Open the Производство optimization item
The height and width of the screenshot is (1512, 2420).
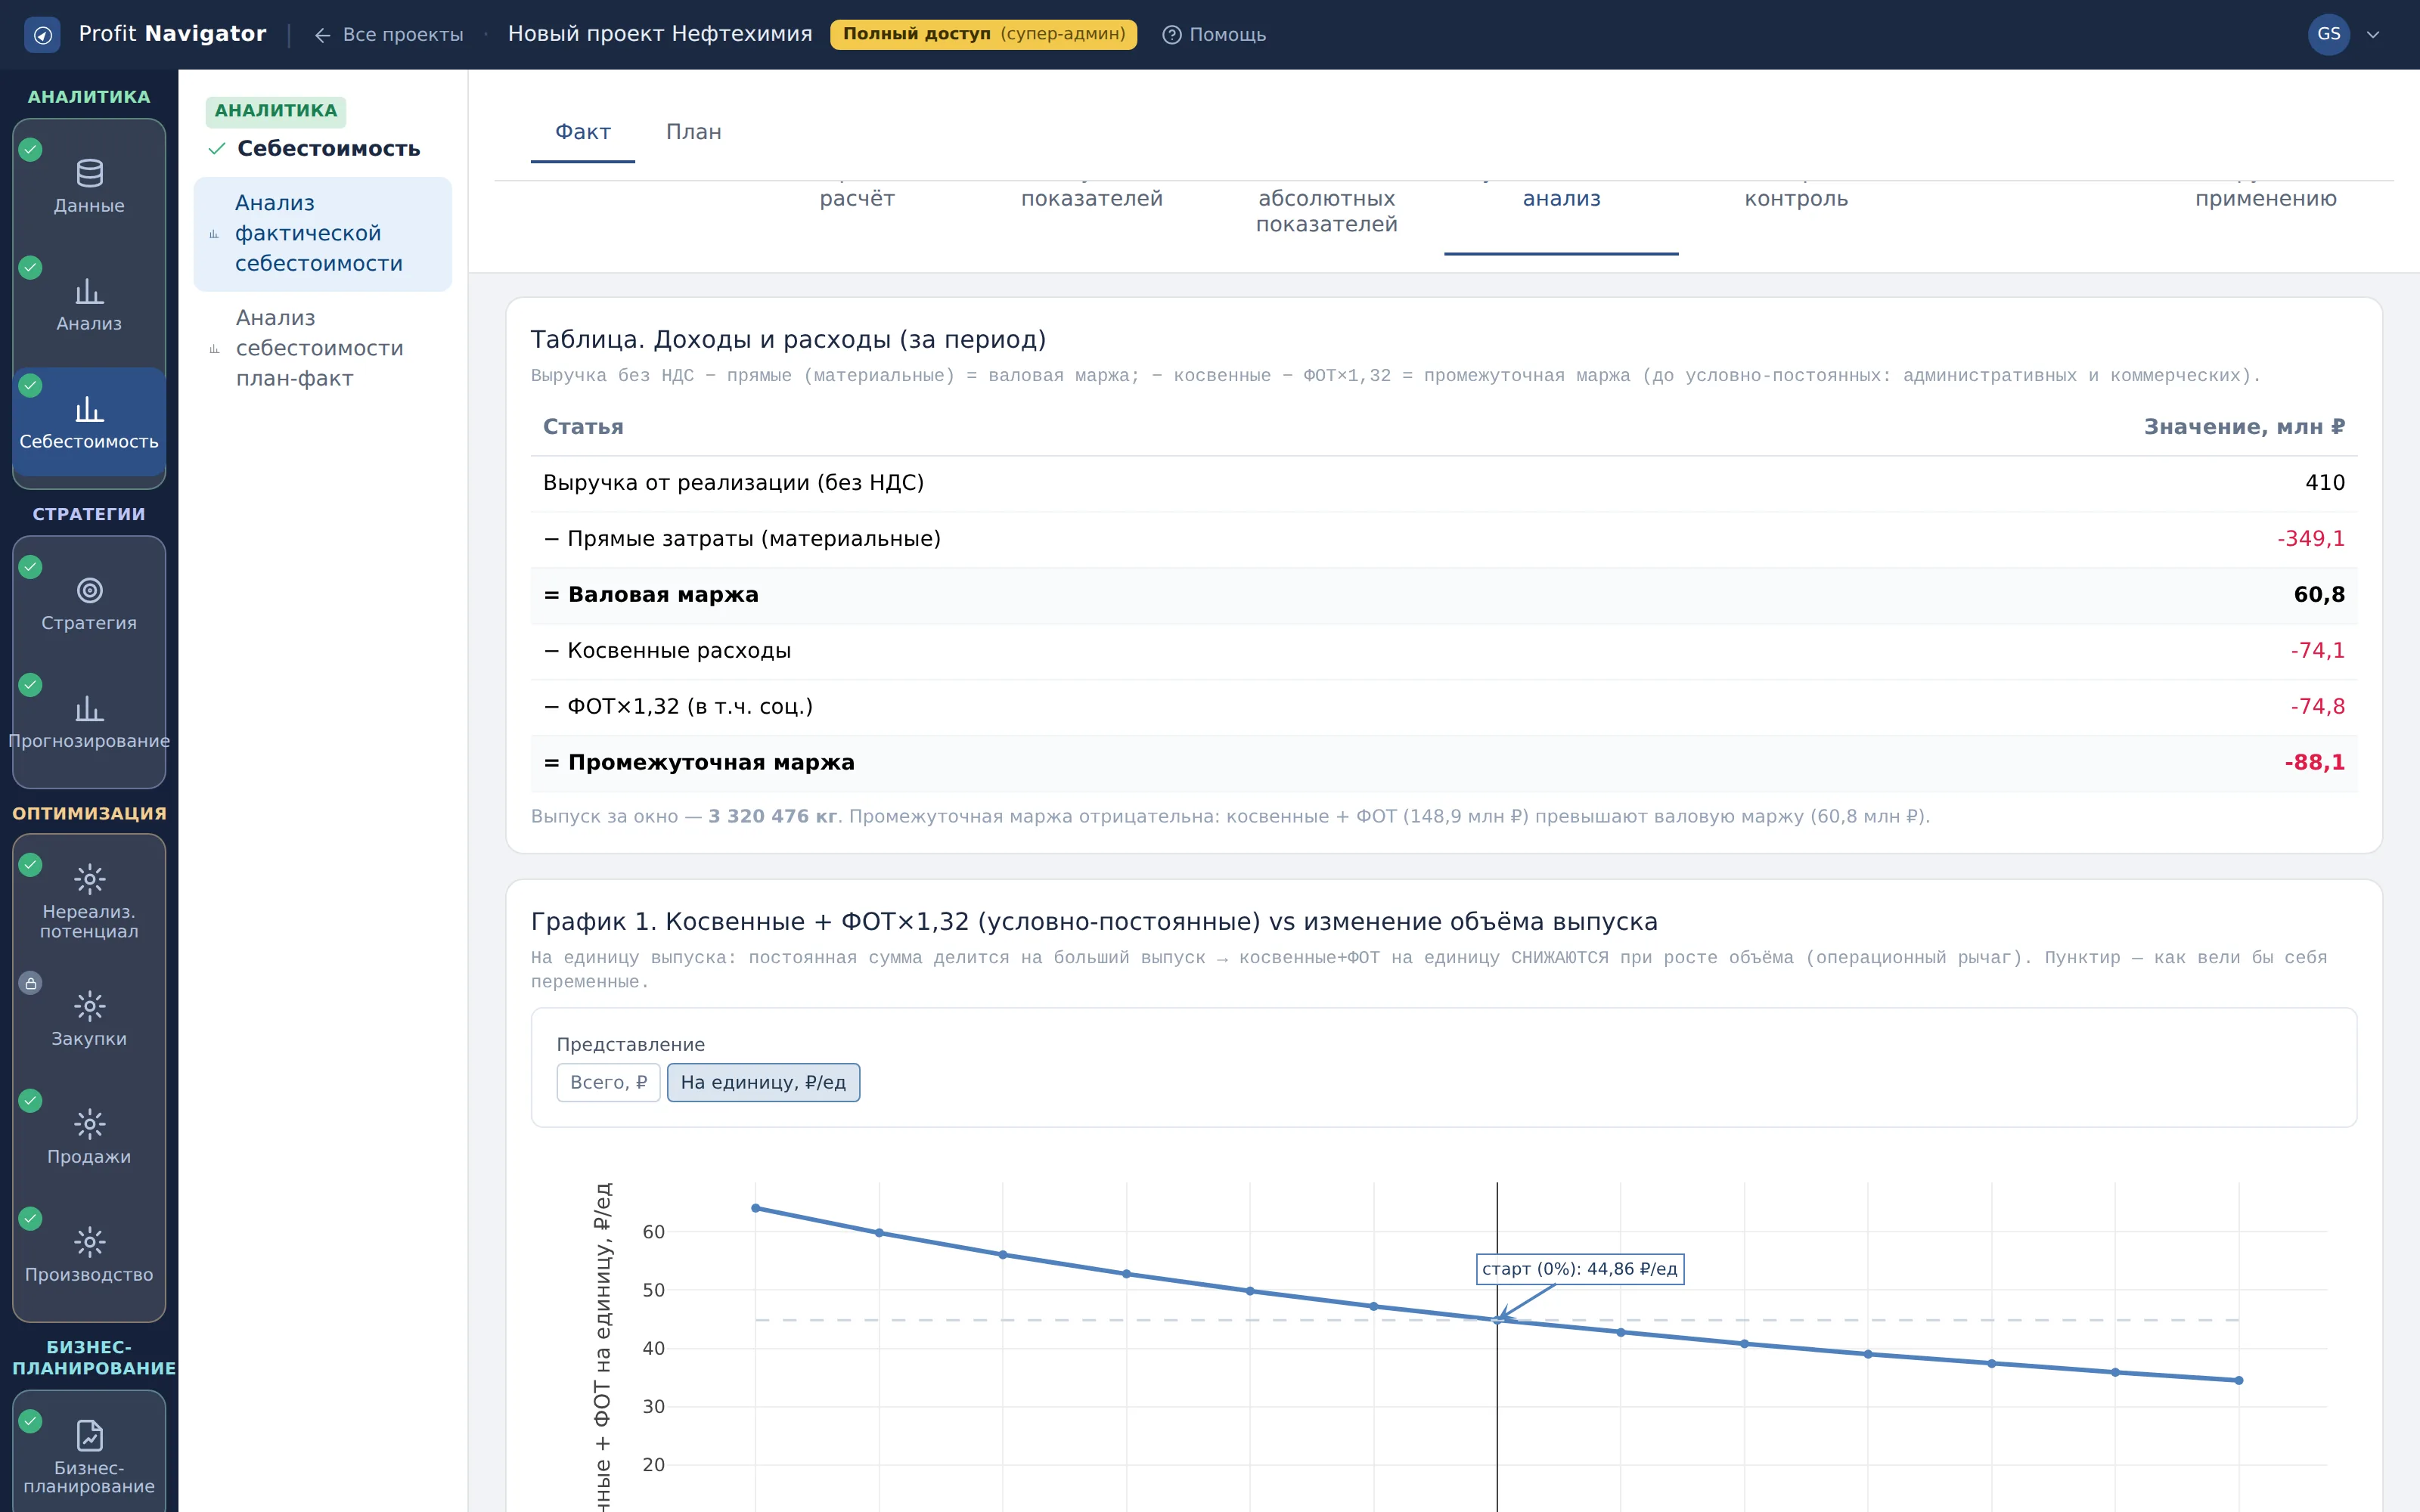pyautogui.click(x=89, y=1254)
